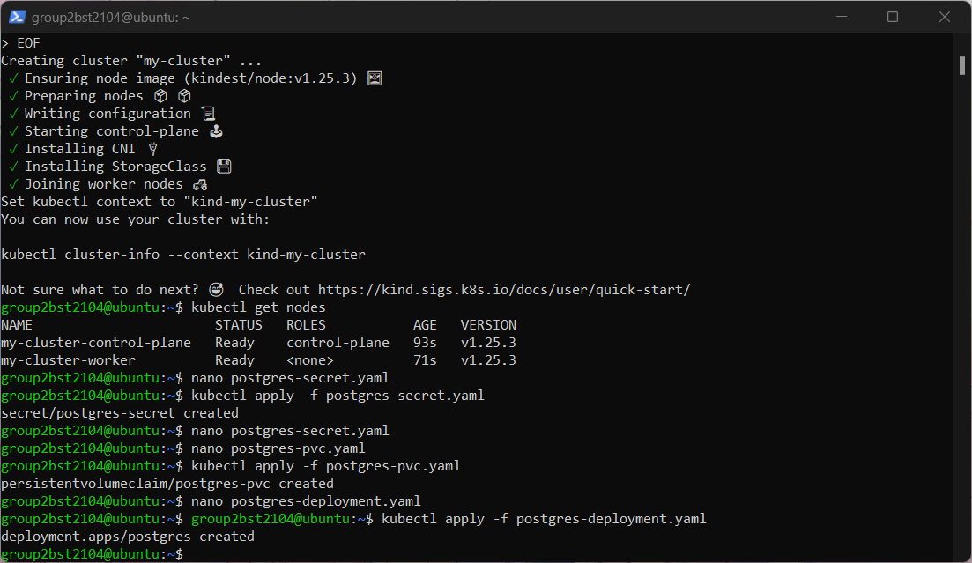This screenshot has height=563, width=972.
Task: Click the text 'kindest/node:v1.25.3'
Action: pyautogui.click(x=271, y=78)
